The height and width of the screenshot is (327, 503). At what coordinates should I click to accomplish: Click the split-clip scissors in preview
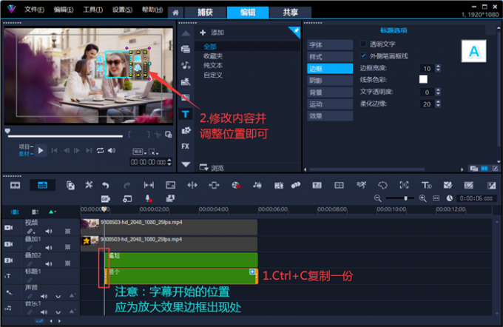[158, 135]
